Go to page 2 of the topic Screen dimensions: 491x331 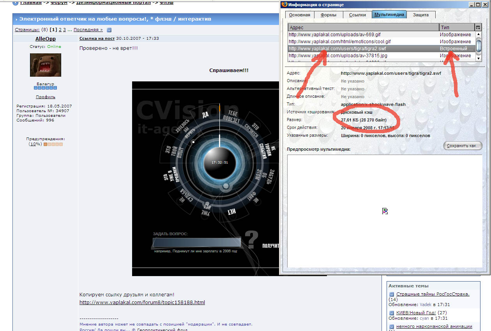60,30
